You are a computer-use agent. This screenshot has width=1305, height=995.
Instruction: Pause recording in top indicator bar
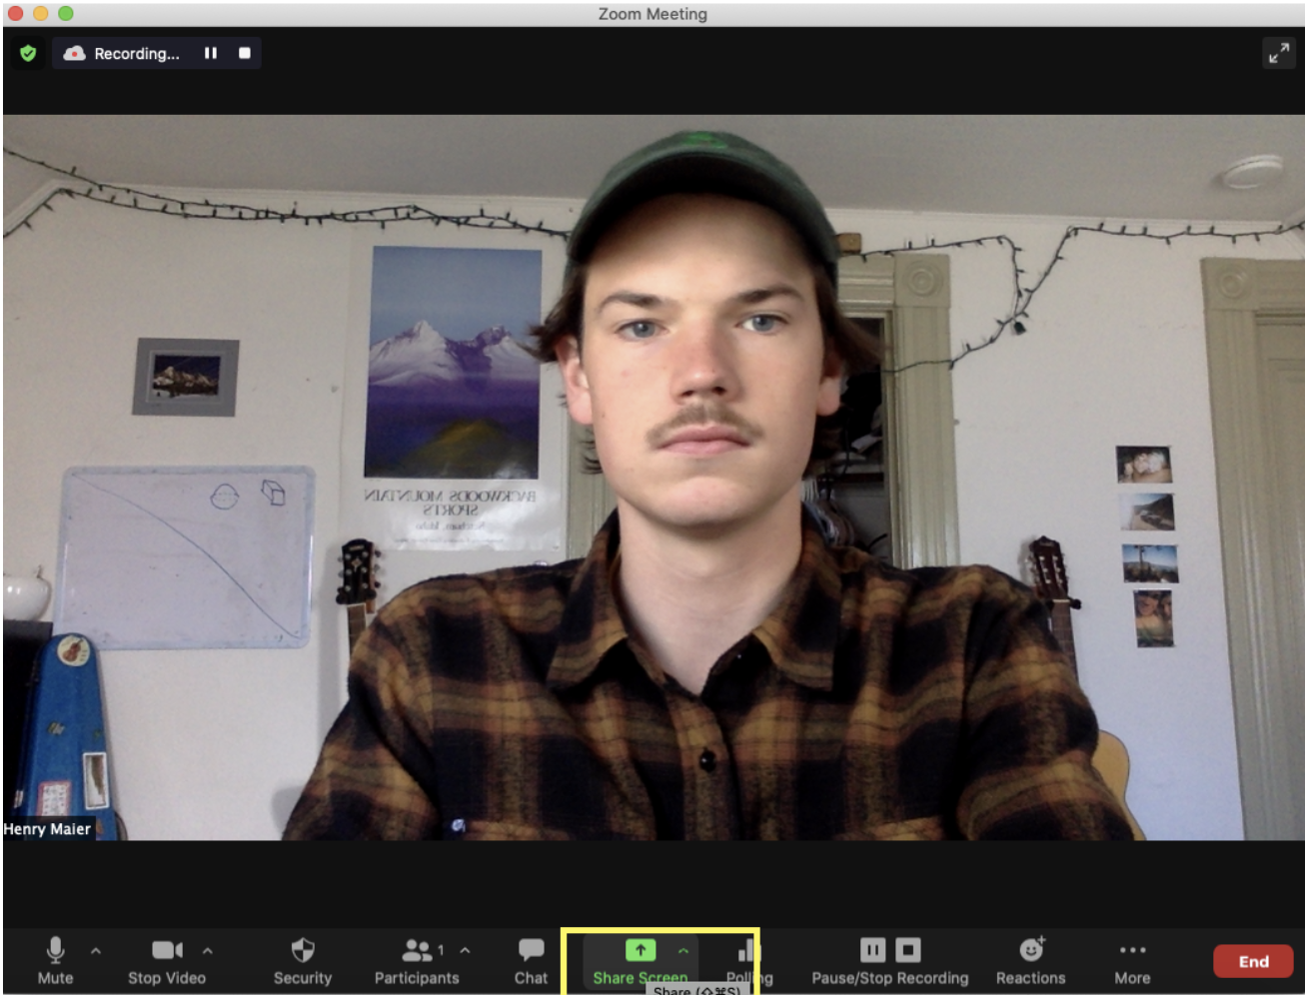pos(211,53)
